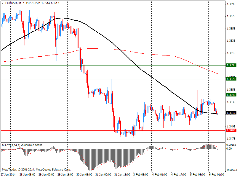The image size is (237, 177).
Task: Select the red 1.3489 price level tag
Action: (x=230, y=130)
